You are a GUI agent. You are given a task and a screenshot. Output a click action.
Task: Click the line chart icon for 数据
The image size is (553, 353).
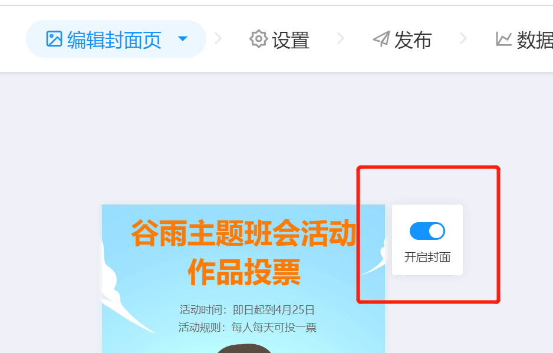point(503,39)
